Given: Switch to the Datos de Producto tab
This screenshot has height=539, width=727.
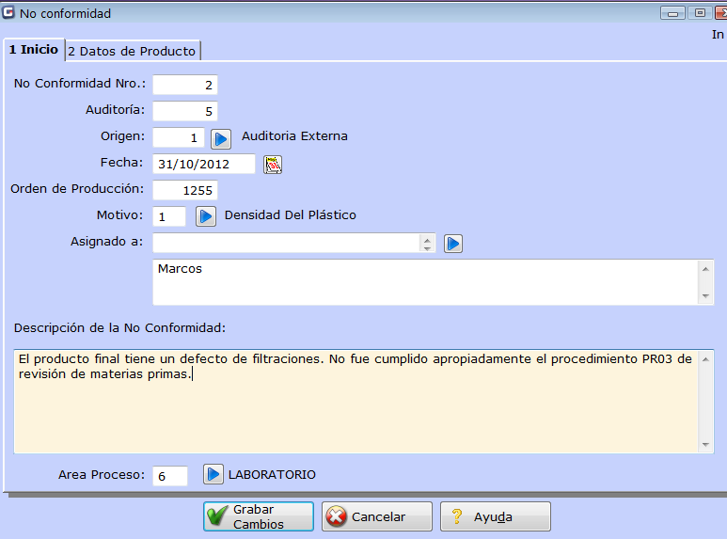Looking at the screenshot, I should tap(132, 51).
